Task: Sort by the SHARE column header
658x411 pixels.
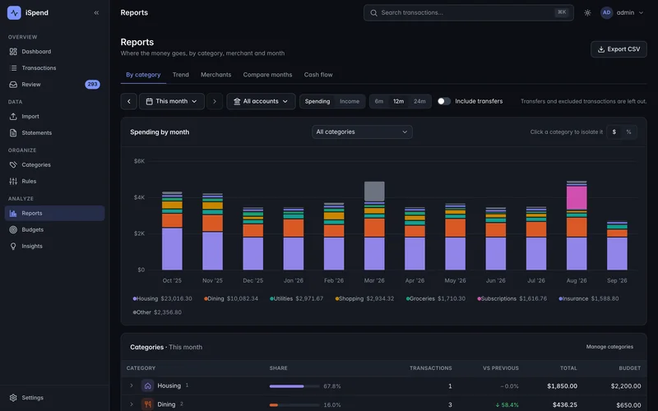Action: [x=278, y=367]
